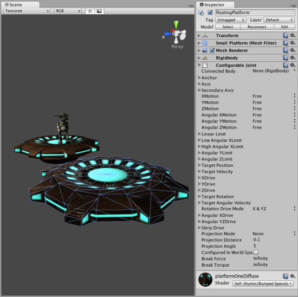Select the large wireframed platform in scene

109,191
